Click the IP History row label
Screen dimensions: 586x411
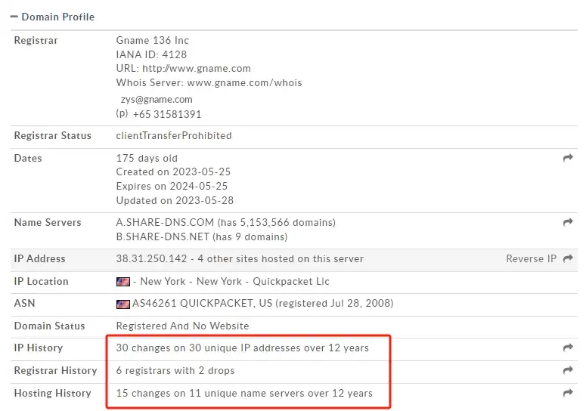click(38, 348)
